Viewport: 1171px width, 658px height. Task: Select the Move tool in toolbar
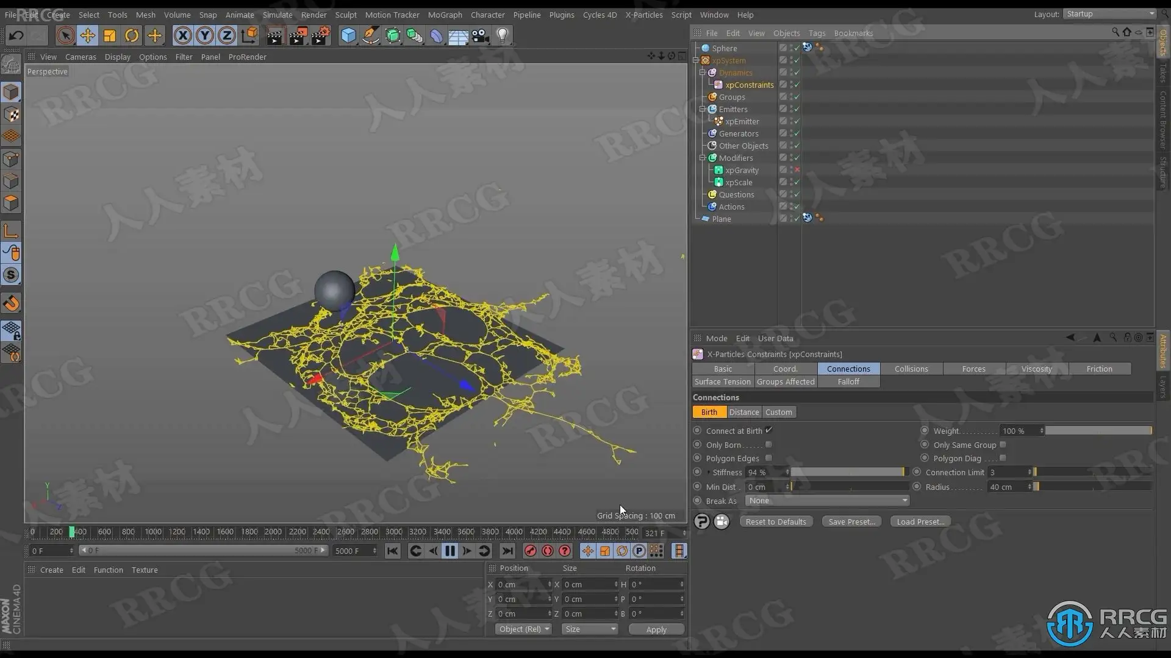pyautogui.click(x=87, y=36)
